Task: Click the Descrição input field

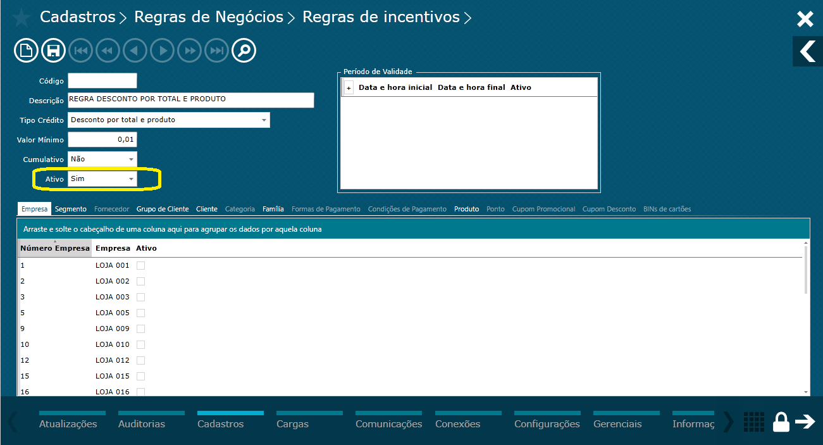Action: [190, 100]
